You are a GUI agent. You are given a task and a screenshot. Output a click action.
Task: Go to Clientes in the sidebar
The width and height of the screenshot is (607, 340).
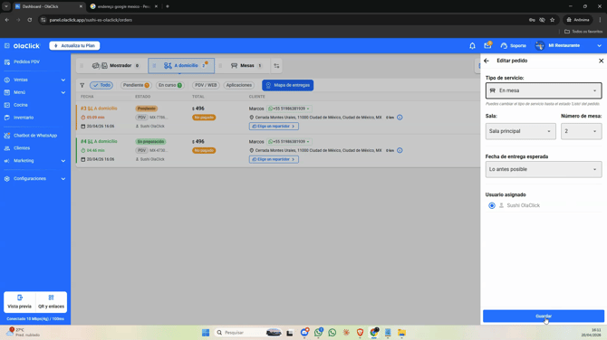point(22,148)
